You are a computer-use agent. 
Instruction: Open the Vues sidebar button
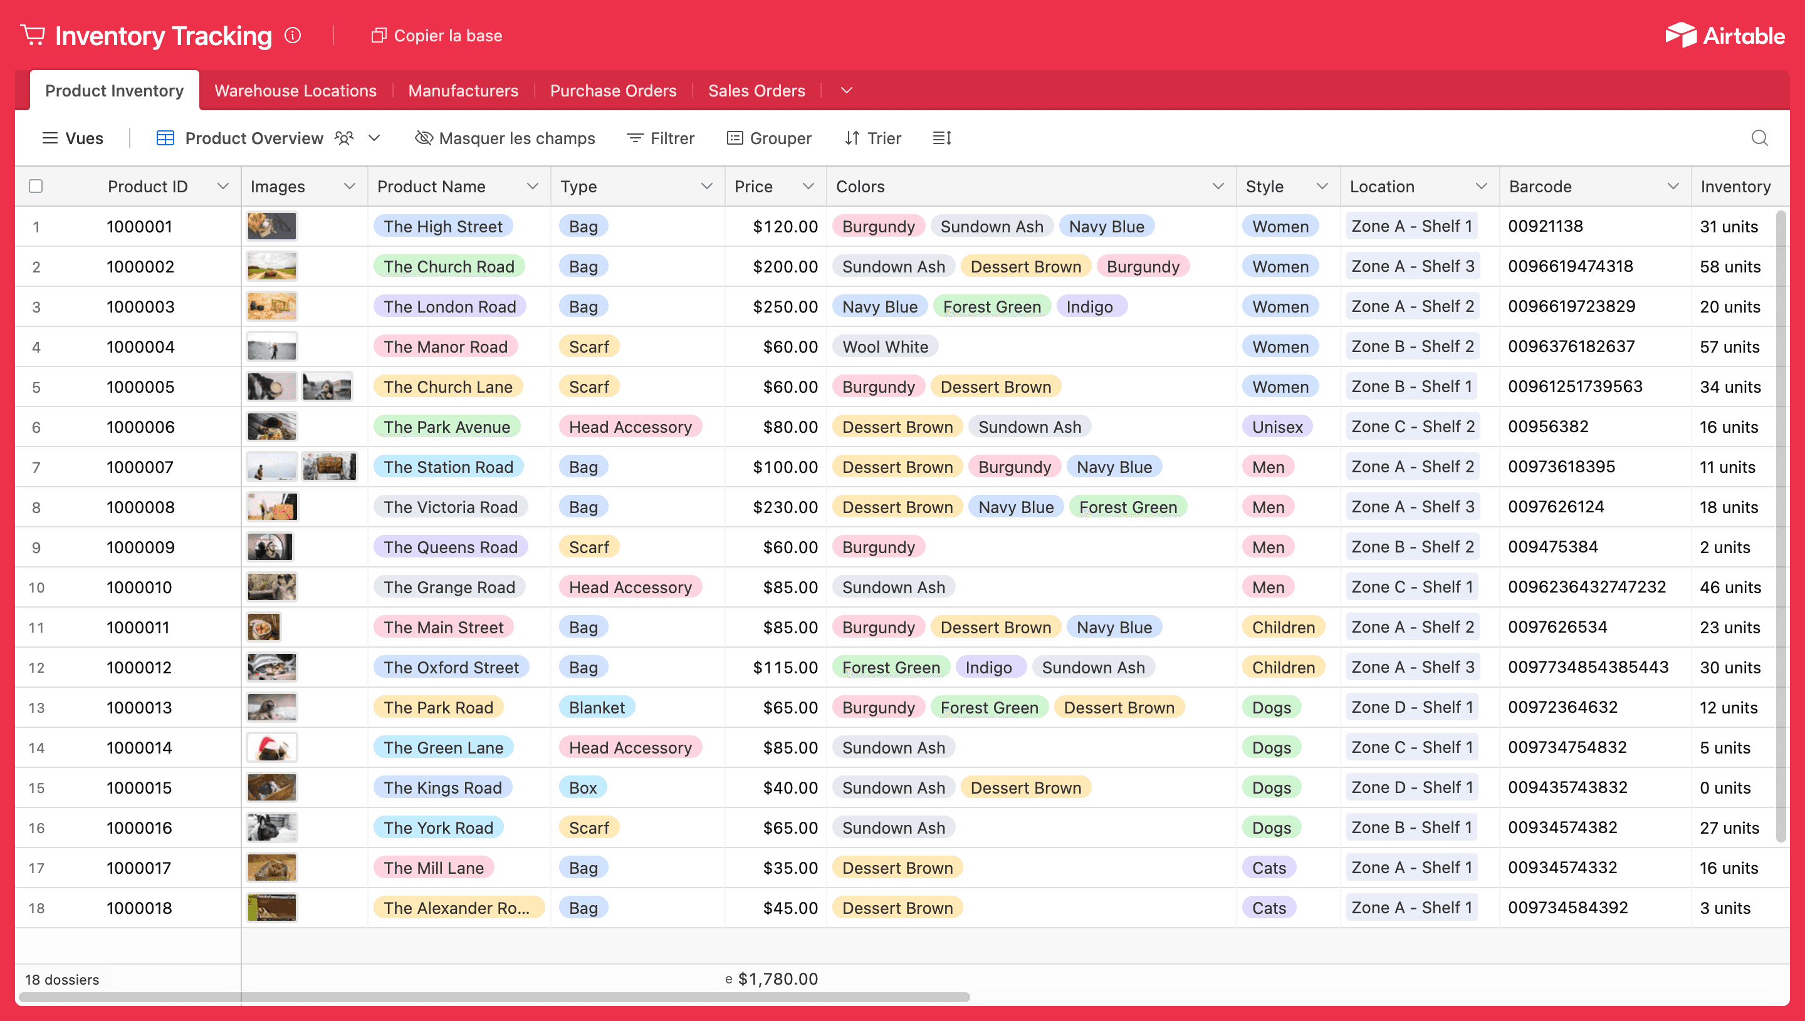click(72, 138)
